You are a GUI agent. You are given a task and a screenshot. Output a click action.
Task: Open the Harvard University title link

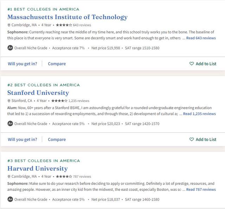tap(37, 169)
